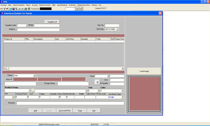Open the General Operation menu
This screenshot has height=126, width=210.
click(x=19, y=5)
